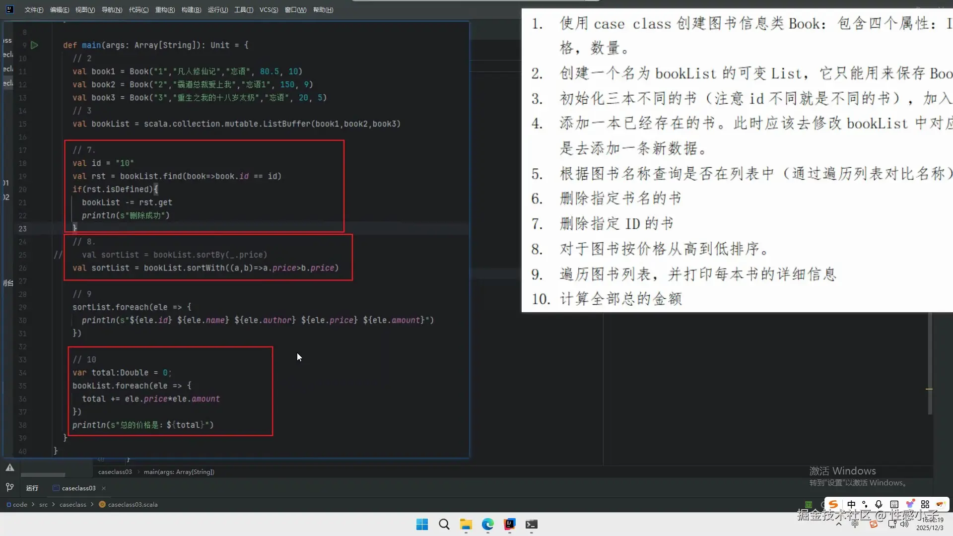Click the Sogou microphone voice input icon

click(879, 504)
